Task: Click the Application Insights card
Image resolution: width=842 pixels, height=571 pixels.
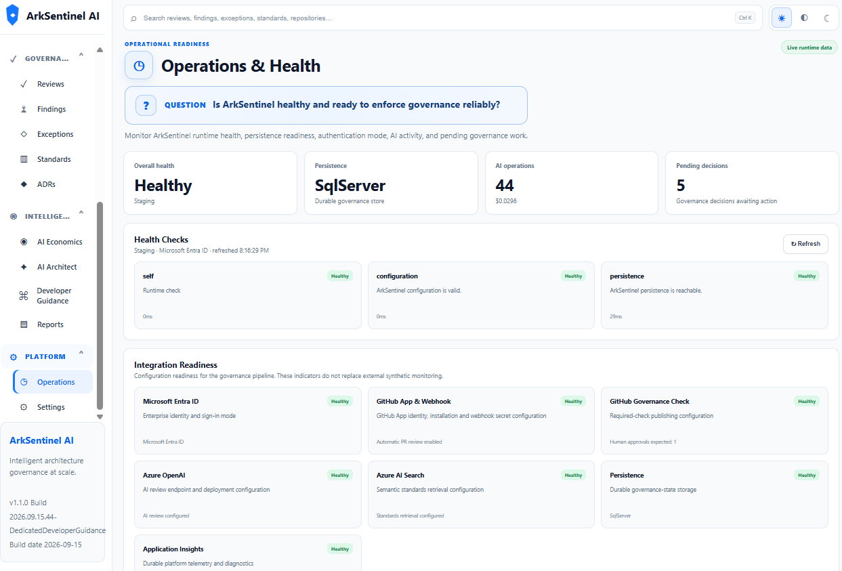Action: point(248,553)
